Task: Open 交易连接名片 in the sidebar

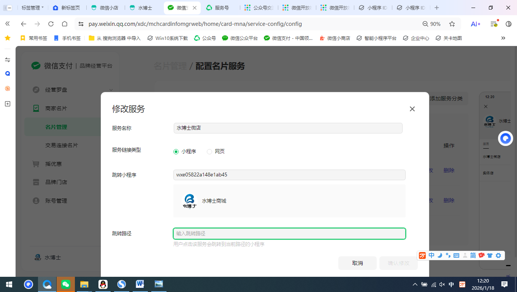Action: coord(62,145)
